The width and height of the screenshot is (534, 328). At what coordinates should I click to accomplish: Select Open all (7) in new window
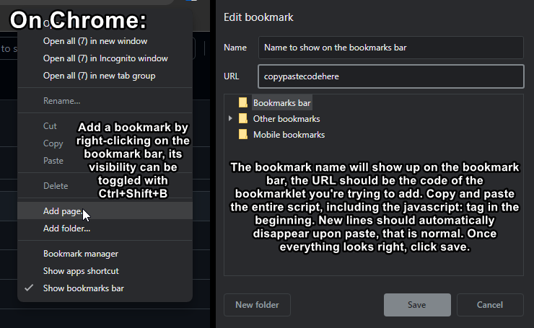pos(105,41)
